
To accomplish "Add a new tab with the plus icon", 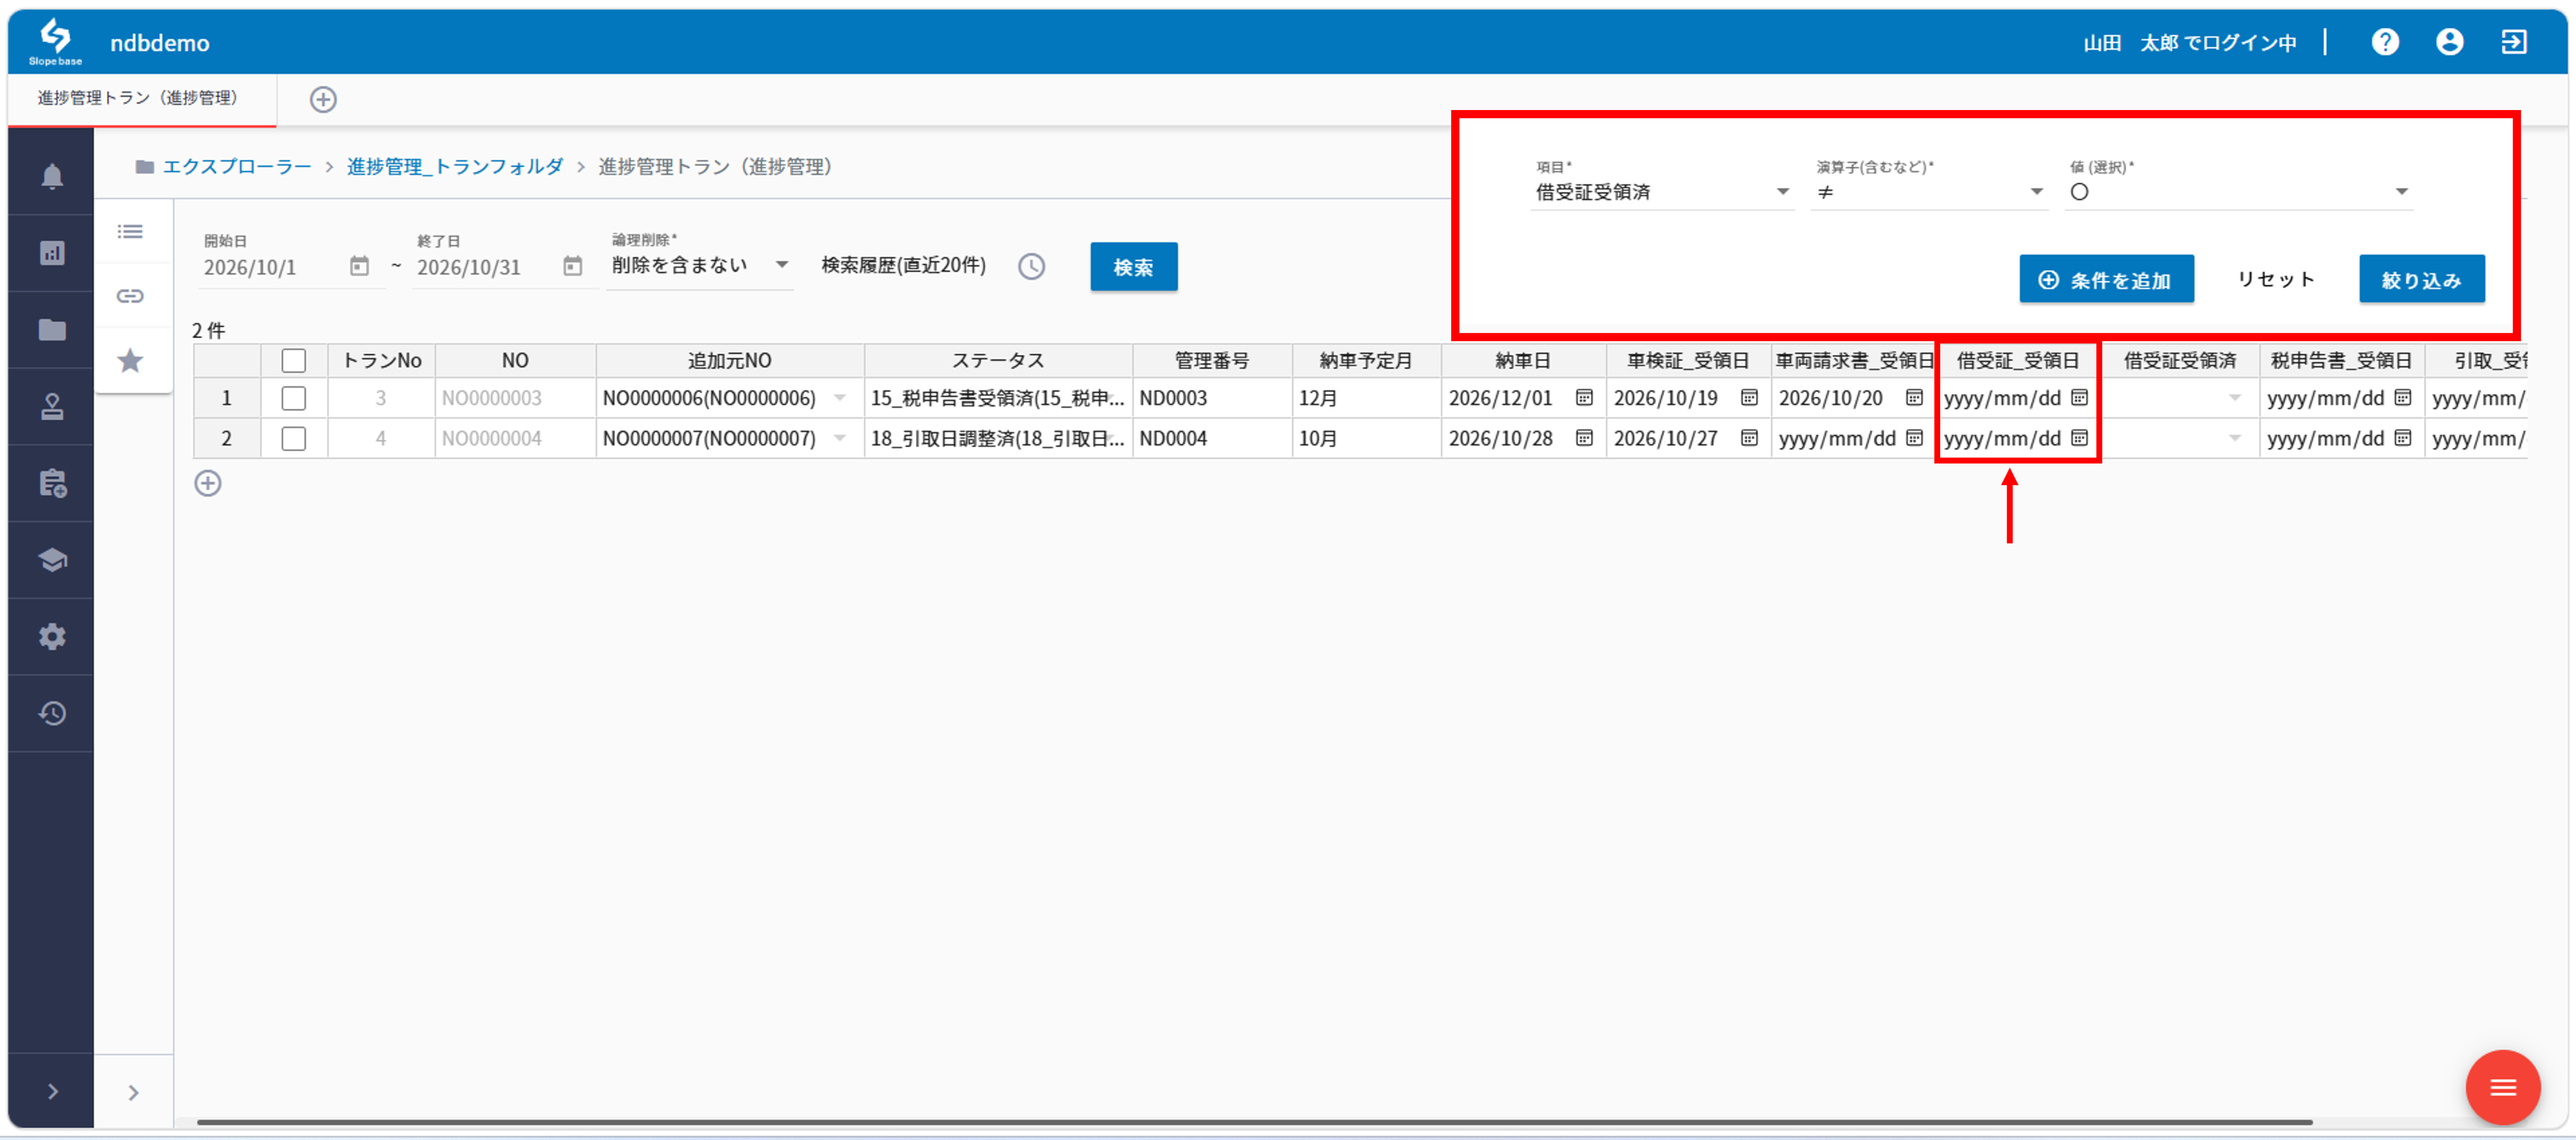I will [323, 99].
